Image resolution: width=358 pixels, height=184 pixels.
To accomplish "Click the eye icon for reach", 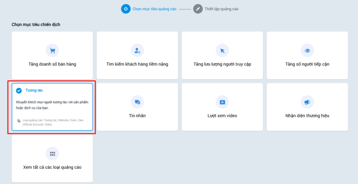I will tap(307, 51).
